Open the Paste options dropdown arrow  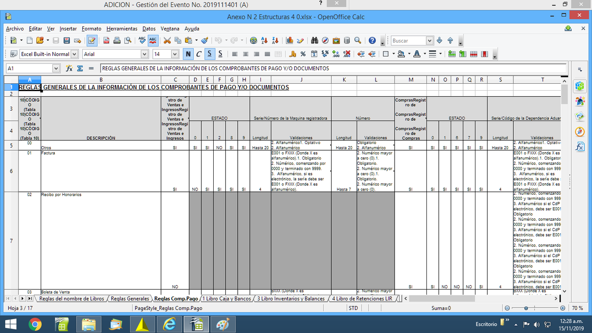[196, 41]
